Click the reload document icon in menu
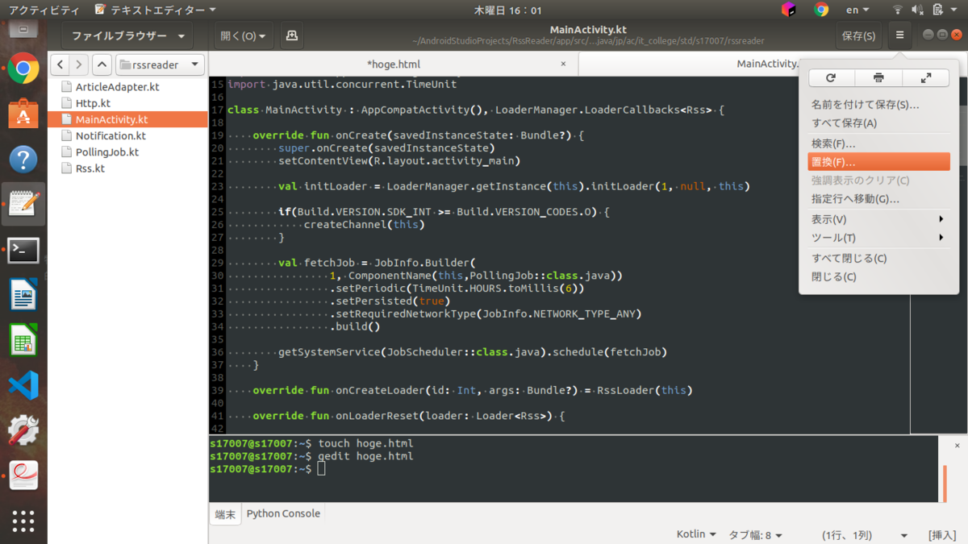The image size is (968, 544). (831, 77)
